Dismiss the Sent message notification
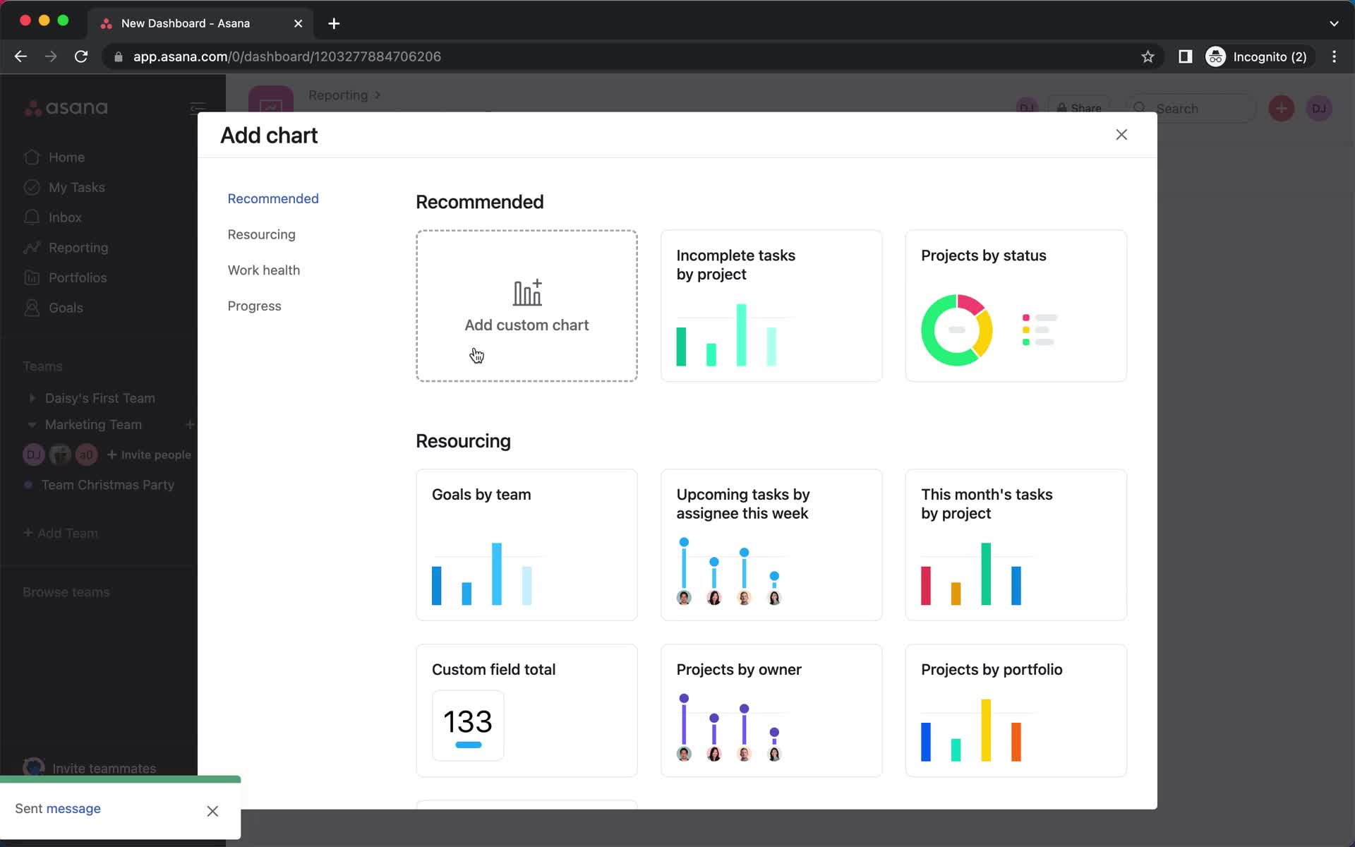The height and width of the screenshot is (847, 1355). [212, 811]
